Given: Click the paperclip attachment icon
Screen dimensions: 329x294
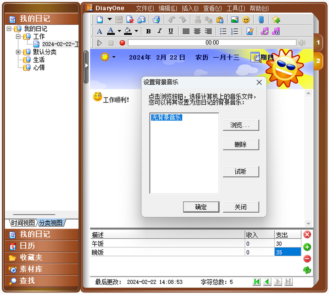Looking at the screenshot, I should (x=261, y=20).
